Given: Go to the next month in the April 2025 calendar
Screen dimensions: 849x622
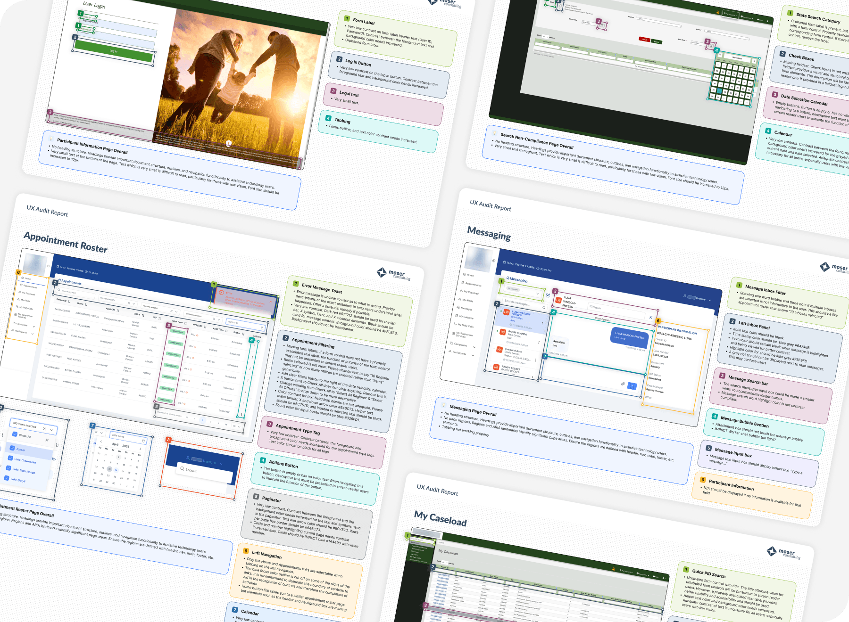Looking at the screenshot, I should [141, 449].
